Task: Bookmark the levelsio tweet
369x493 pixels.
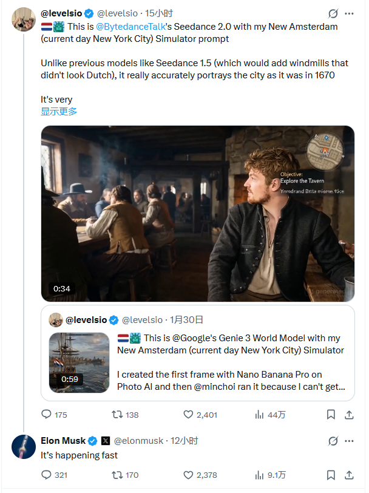Action: [331, 415]
